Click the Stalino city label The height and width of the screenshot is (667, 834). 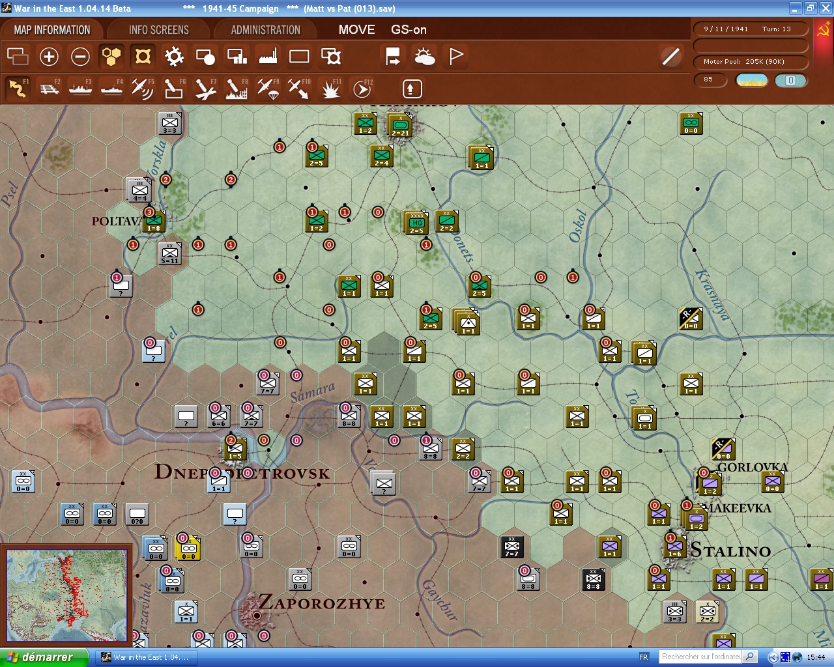pyautogui.click(x=730, y=550)
